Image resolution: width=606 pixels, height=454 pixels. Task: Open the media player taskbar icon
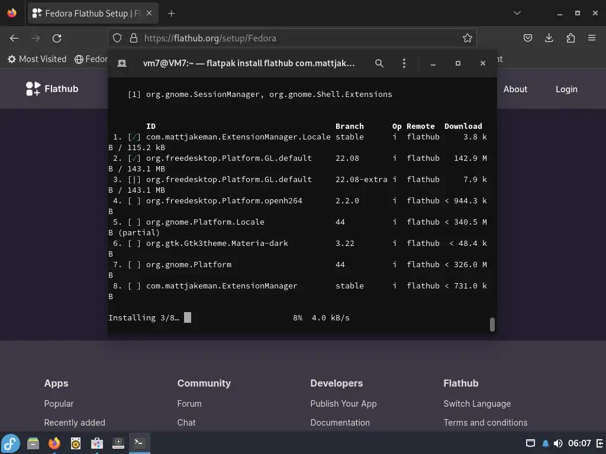tap(118, 443)
